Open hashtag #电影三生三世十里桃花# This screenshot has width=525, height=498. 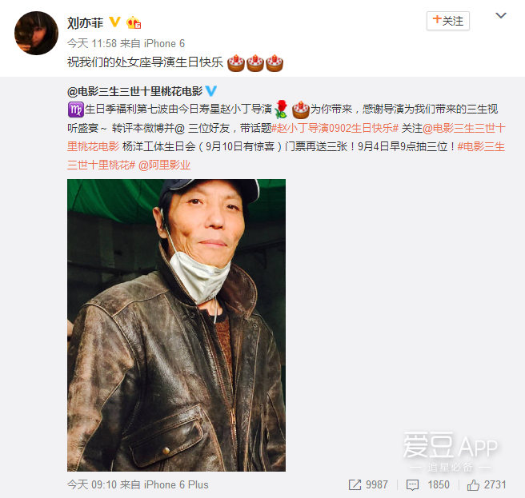pyautogui.click(x=286, y=156)
